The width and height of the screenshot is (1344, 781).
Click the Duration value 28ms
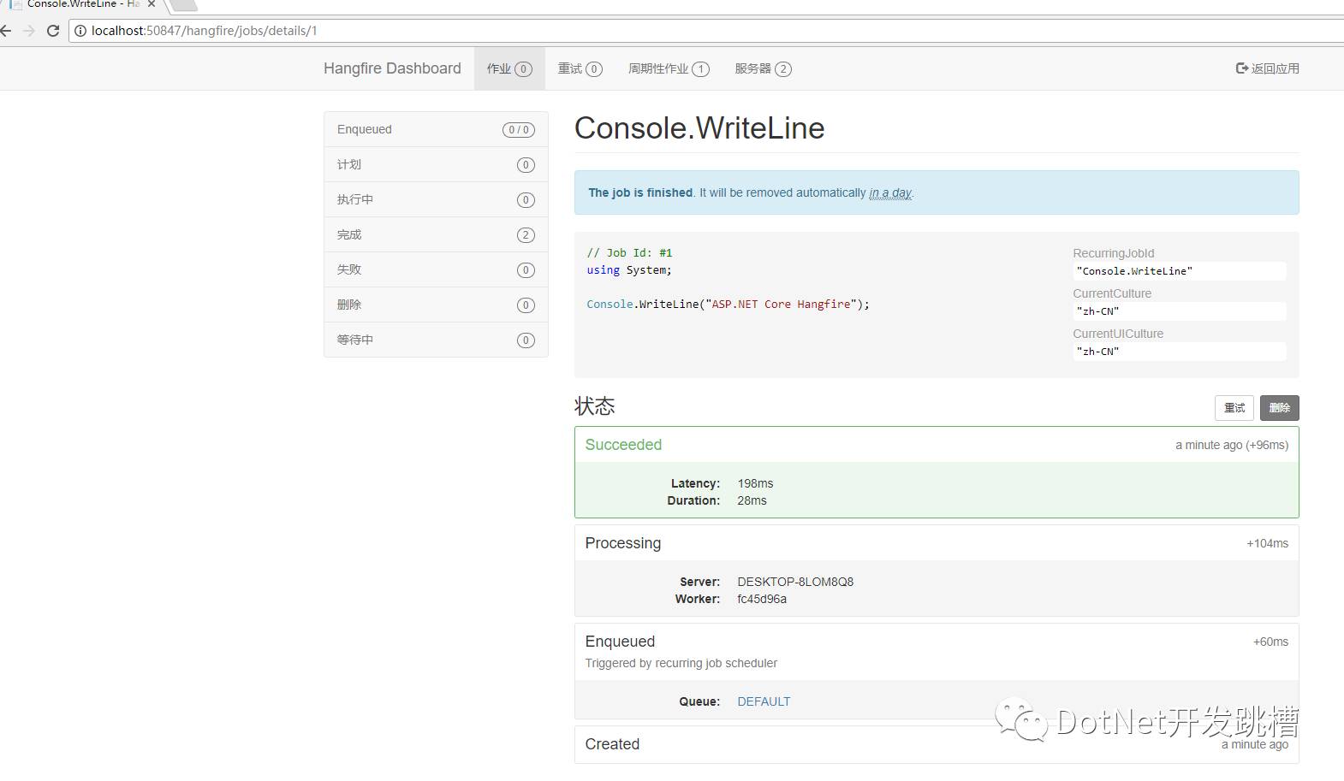pos(752,500)
